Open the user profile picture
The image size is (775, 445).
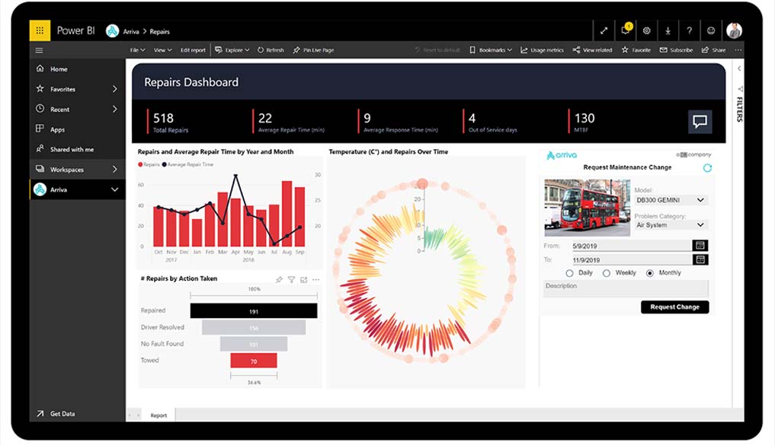(735, 30)
